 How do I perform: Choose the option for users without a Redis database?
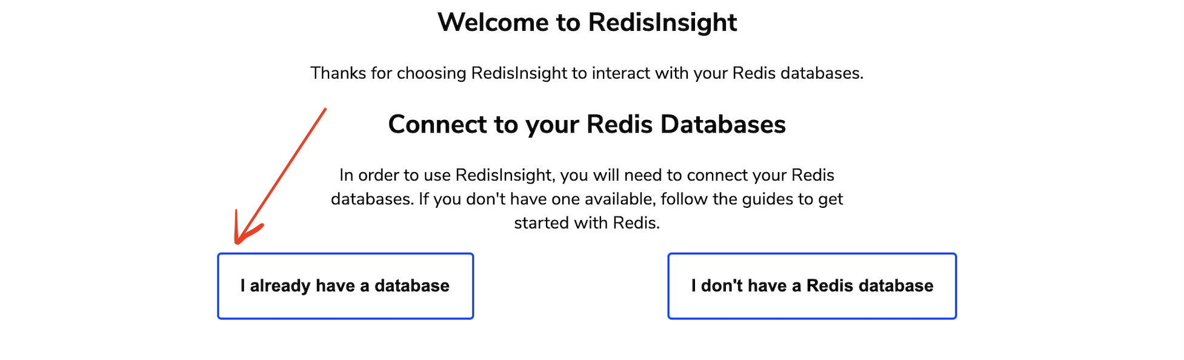[812, 285]
